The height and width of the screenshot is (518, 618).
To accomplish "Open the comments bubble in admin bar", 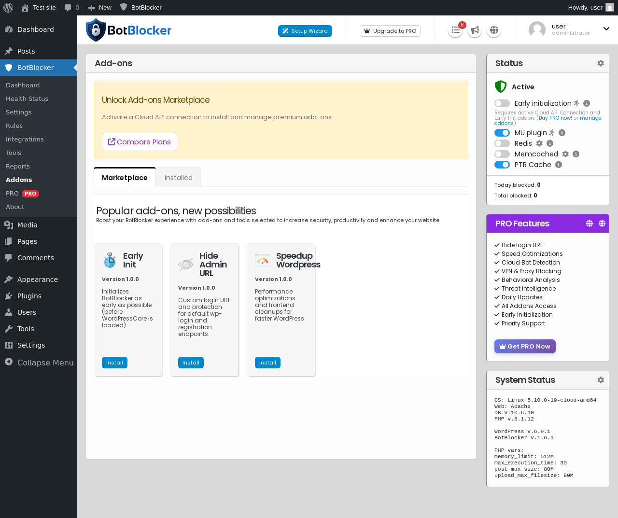I will click(x=71, y=8).
